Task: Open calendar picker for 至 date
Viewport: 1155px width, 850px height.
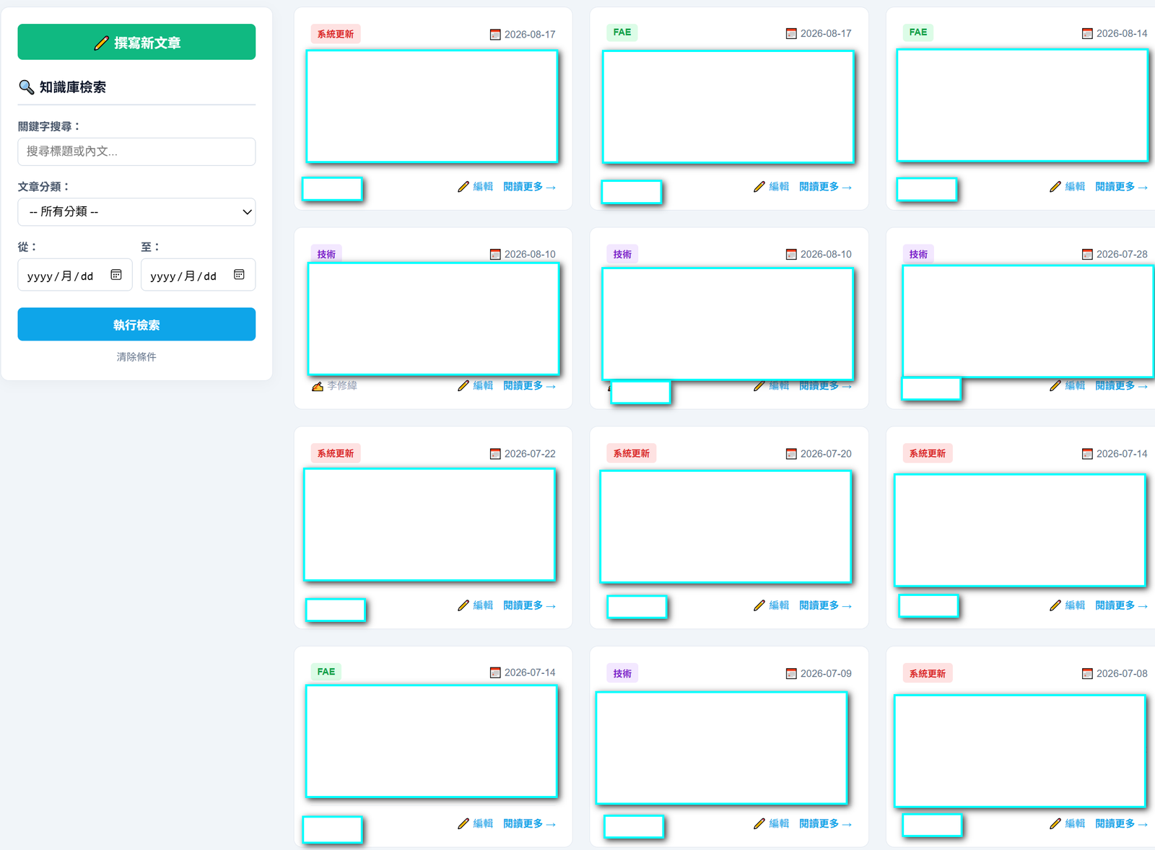Action: coord(239,275)
